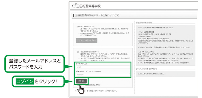Click the はじめての方はこちら button
This screenshot has width=202, height=98.
pyautogui.click(x=86, y=40)
